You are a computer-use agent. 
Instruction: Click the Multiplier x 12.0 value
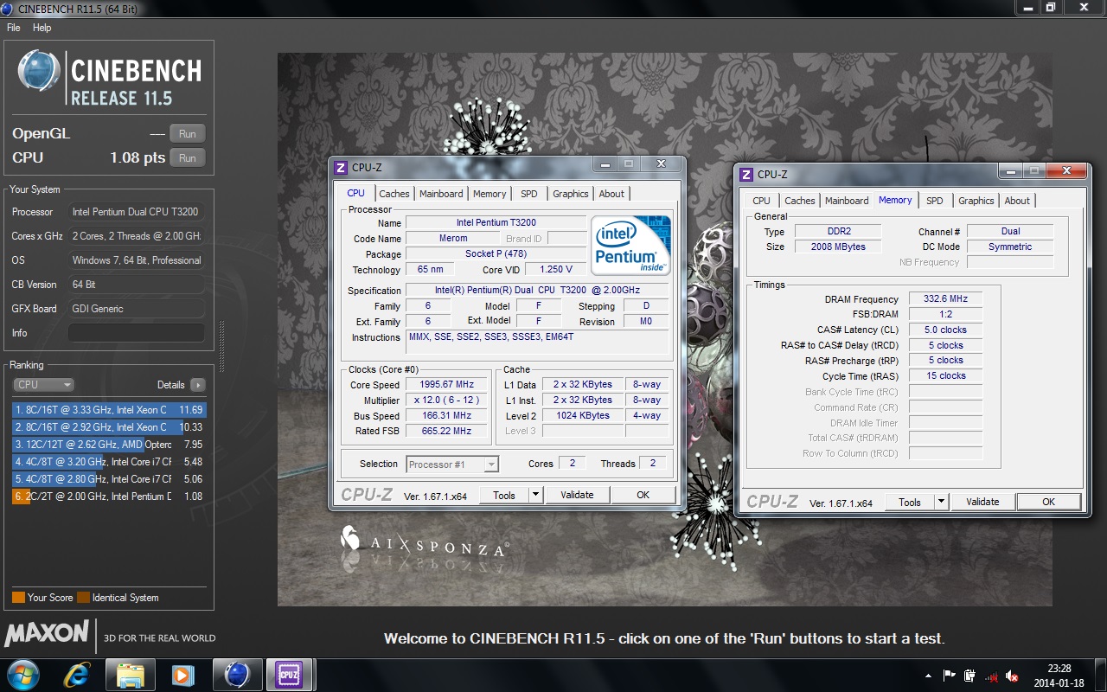pyautogui.click(x=448, y=400)
